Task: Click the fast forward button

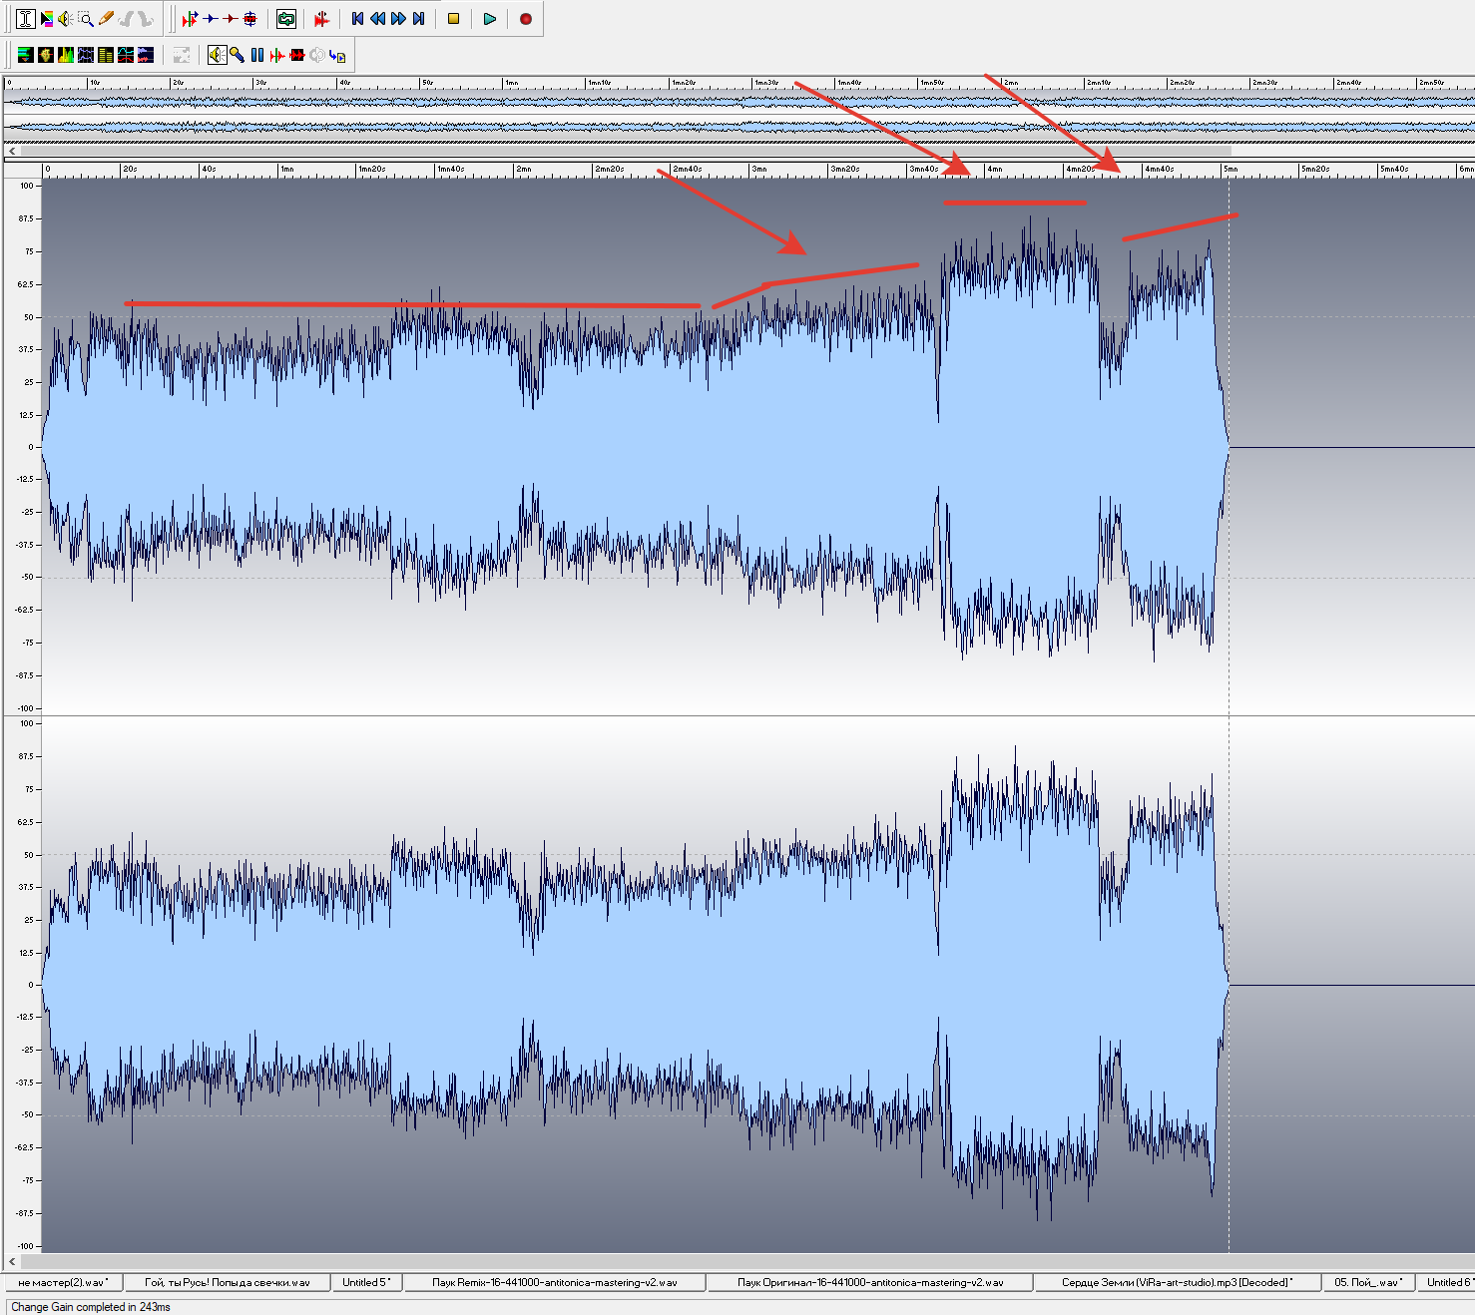Action: coord(398,19)
